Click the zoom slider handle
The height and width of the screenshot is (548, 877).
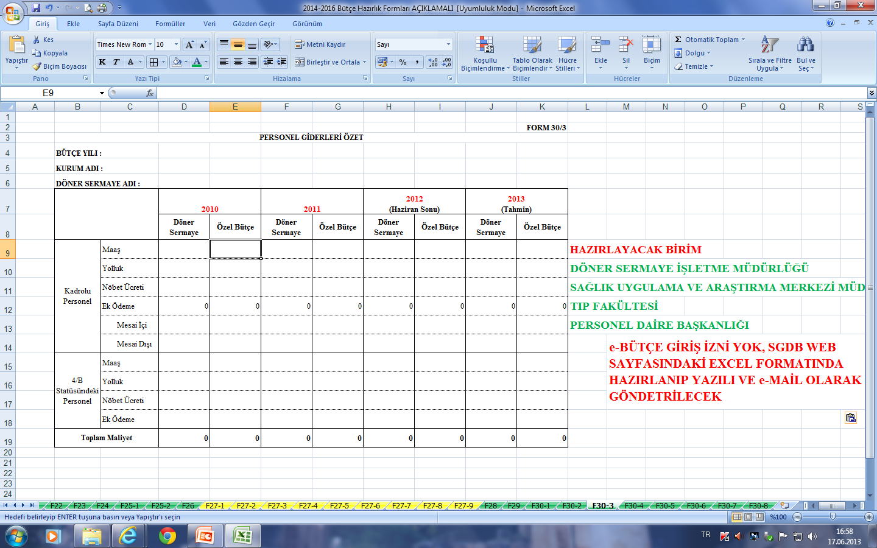pos(833,517)
